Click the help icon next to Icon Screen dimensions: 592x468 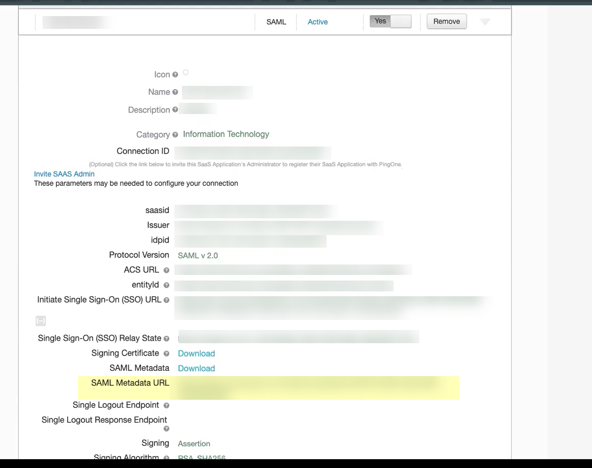175,75
